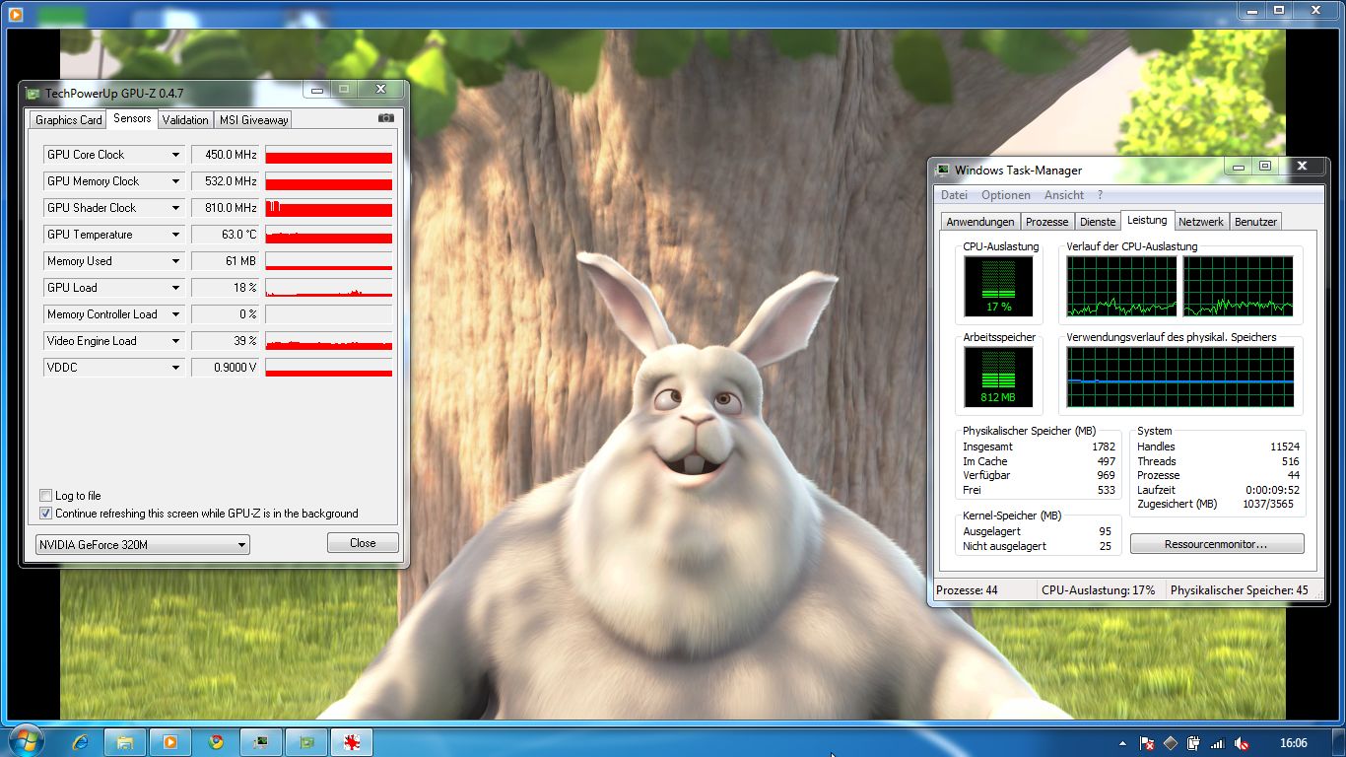Open the ? help menu in Task-Manager

[x=1100, y=195]
